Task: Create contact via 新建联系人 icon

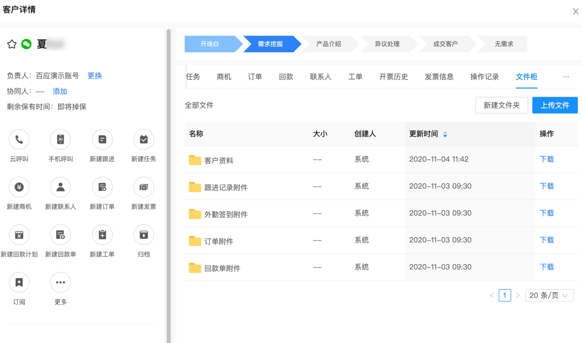Action: [x=60, y=187]
